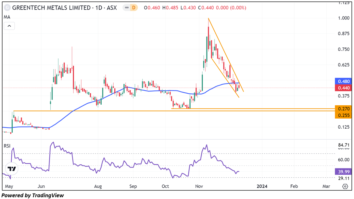Click the open price value O0.460
Screen dimensions: 354x199
click(x=152, y=8)
